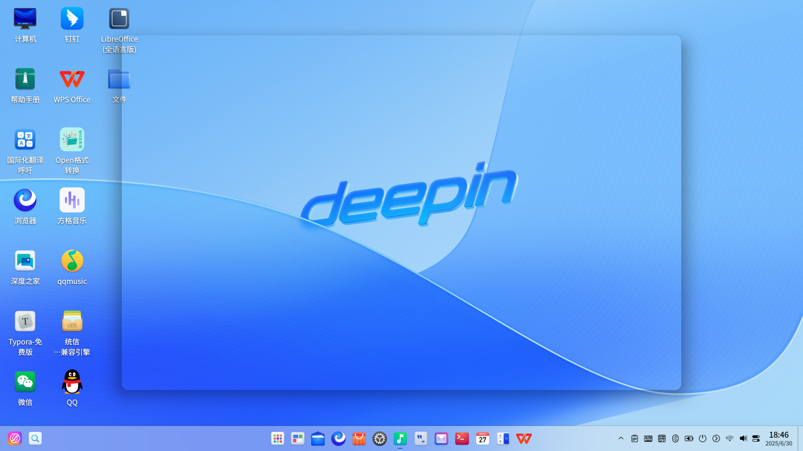Image resolution: width=803 pixels, height=451 pixels.
Task: Open the QQ penguin desktop icon
Action: click(72, 382)
